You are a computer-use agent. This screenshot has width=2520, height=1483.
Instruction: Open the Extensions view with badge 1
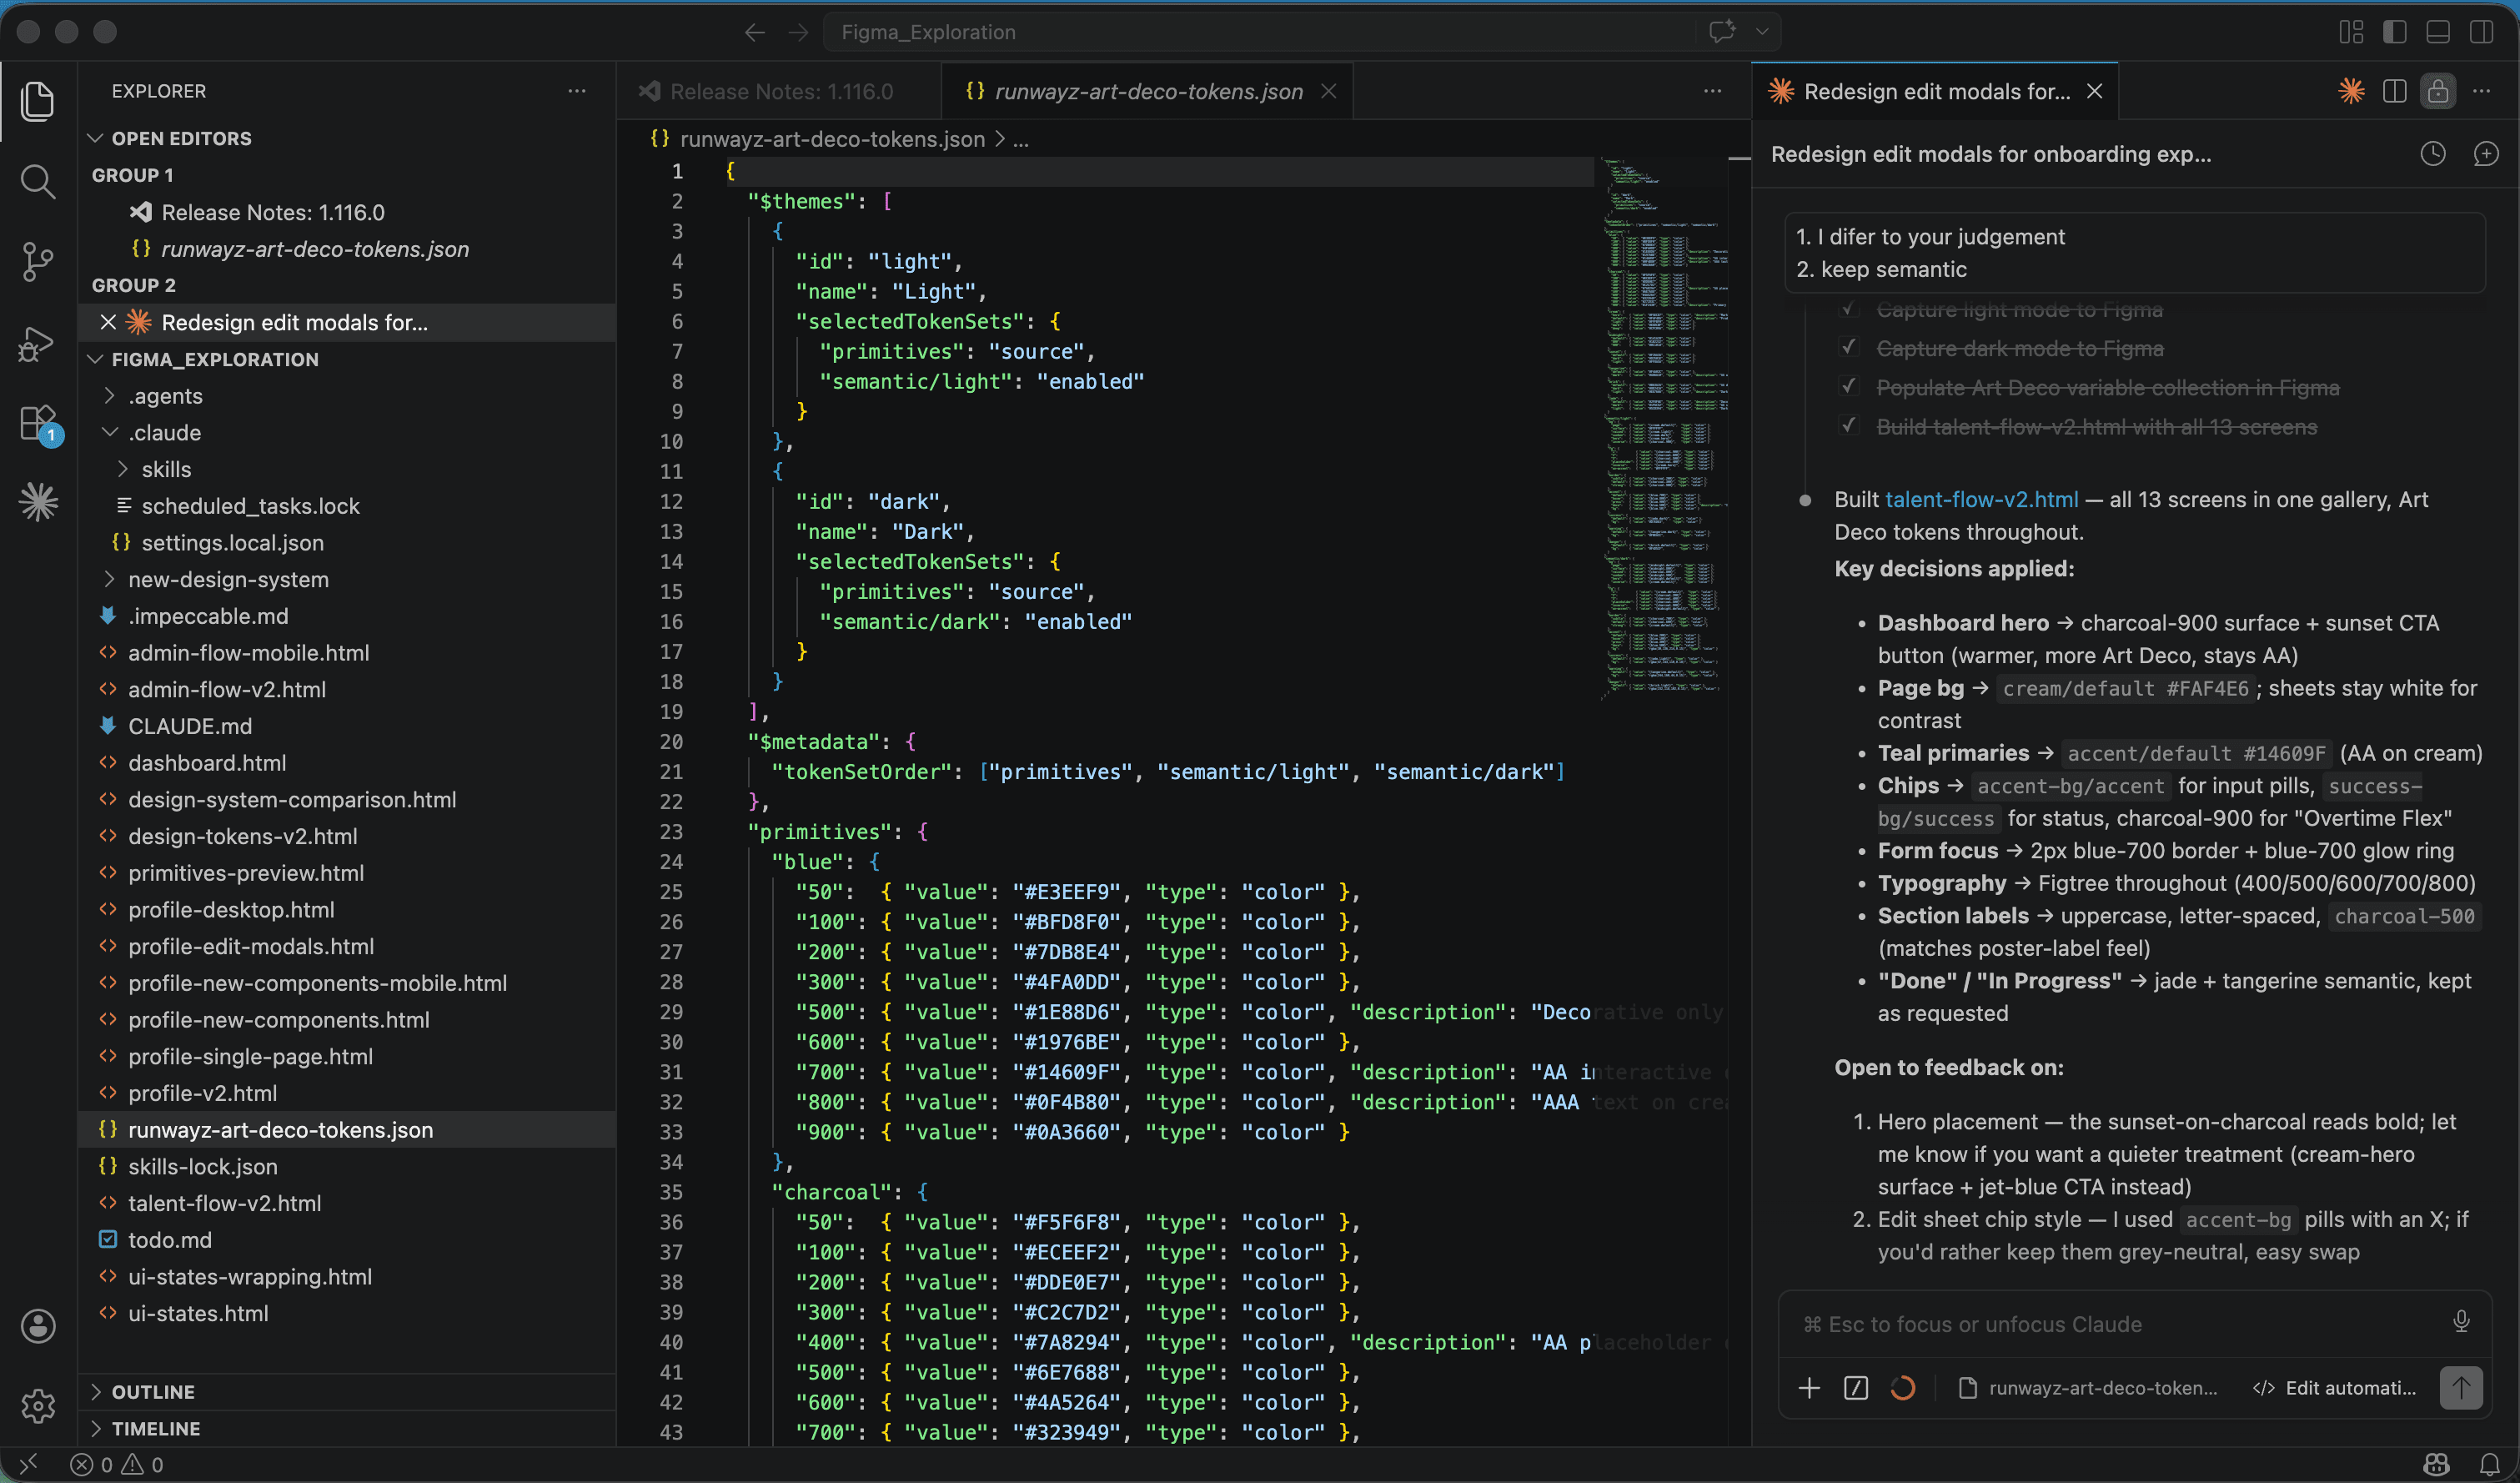click(37, 422)
